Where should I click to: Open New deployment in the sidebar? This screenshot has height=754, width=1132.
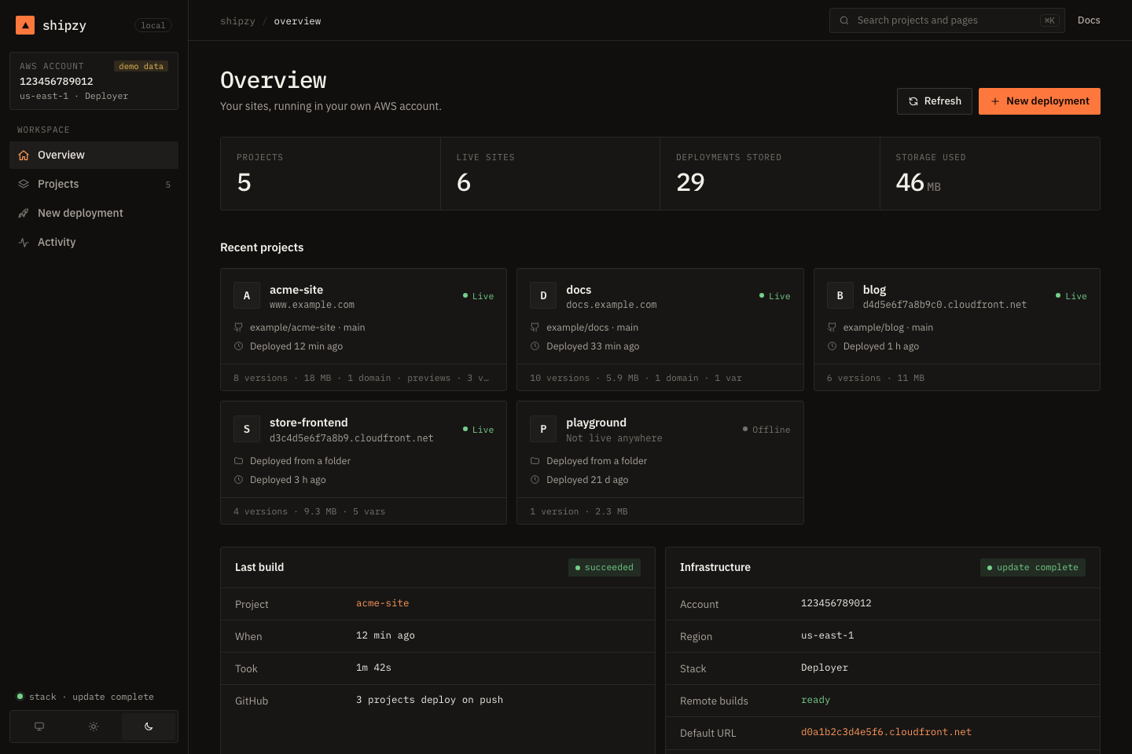[94, 214]
